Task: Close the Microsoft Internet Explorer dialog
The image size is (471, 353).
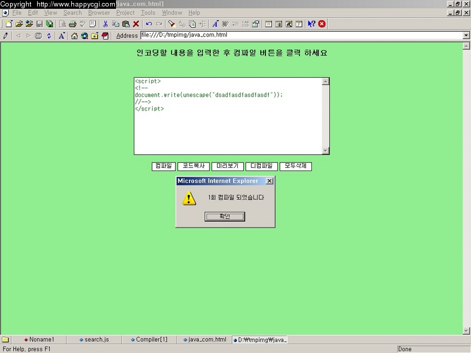Action: (270, 181)
